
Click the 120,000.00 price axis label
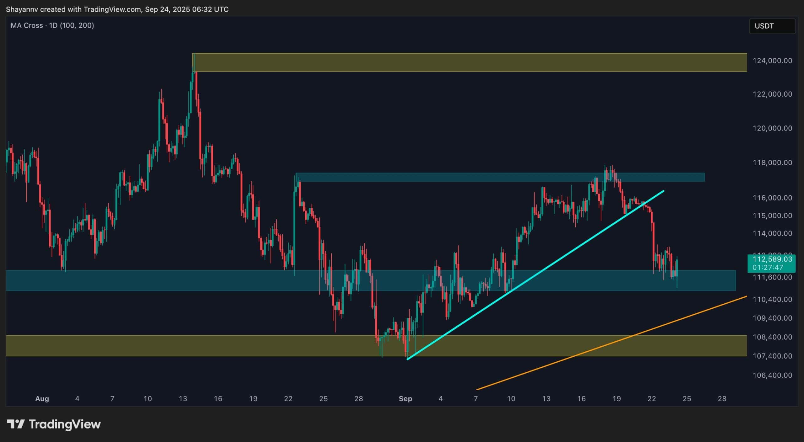[772, 128]
